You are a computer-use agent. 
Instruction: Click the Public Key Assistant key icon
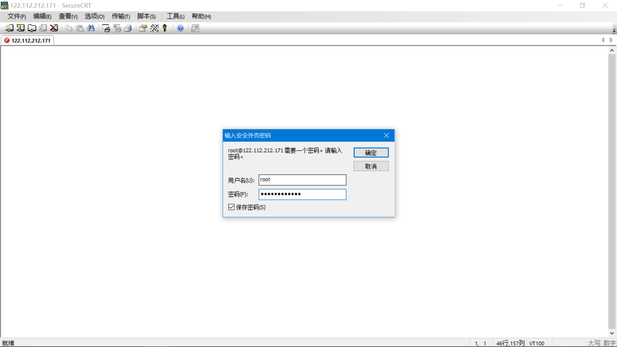pyautogui.click(x=165, y=28)
